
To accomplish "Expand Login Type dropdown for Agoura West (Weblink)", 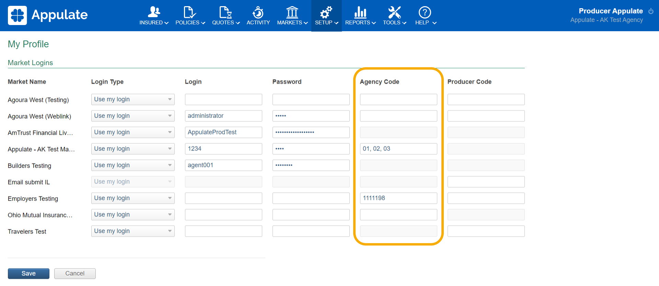I will pyautogui.click(x=133, y=116).
